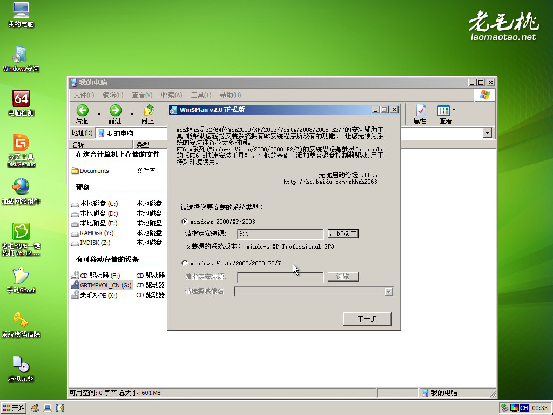Image resolution: width=553 pixels, height=415 pixels.
Task: Open the 虚拟光驱 virtual drive shortcut
Action: pyautogui.click(x=21, y=370)
